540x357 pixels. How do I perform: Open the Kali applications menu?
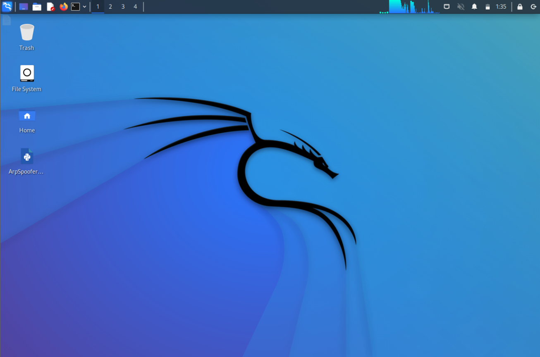click(7, 7)
